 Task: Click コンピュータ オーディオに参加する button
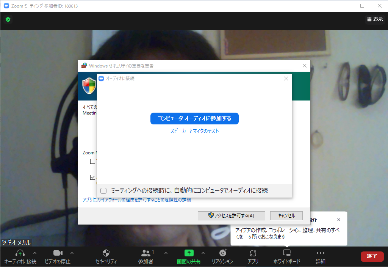[x=194, y=118]
